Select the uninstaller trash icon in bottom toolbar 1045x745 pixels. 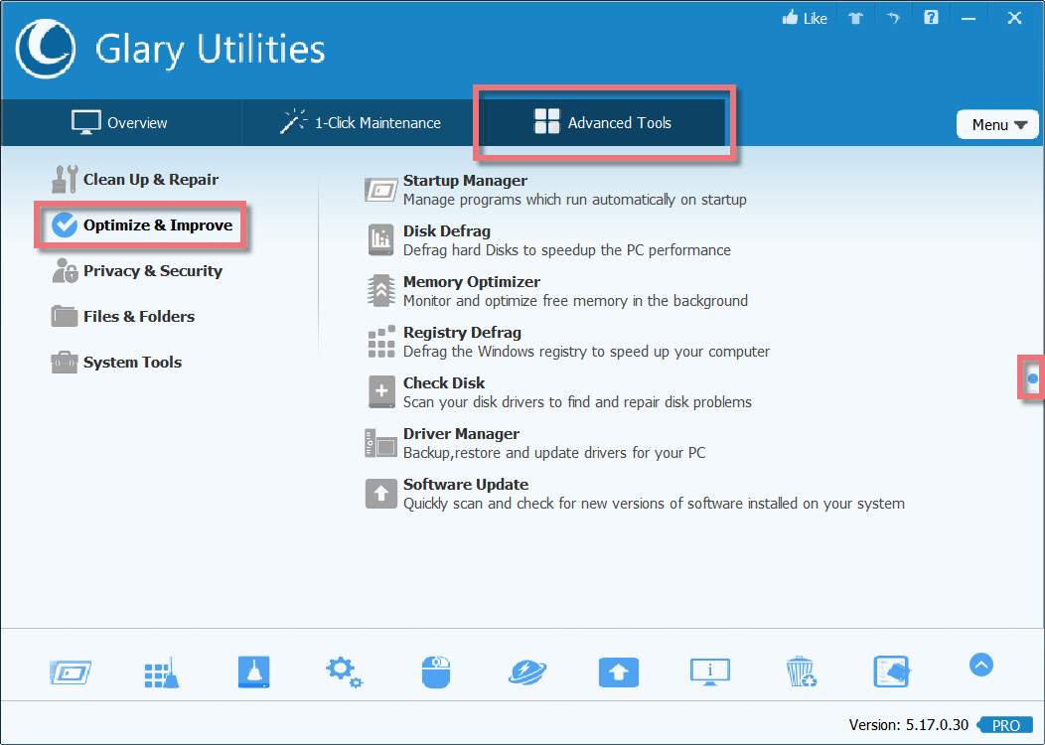801,672
